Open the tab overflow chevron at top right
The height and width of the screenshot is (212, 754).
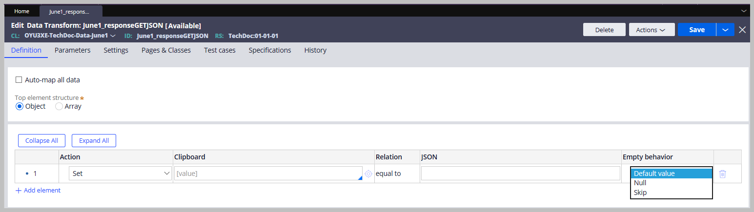click(x=744, y=11)
